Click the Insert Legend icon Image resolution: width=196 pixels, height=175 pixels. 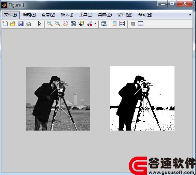coord(122,24)
